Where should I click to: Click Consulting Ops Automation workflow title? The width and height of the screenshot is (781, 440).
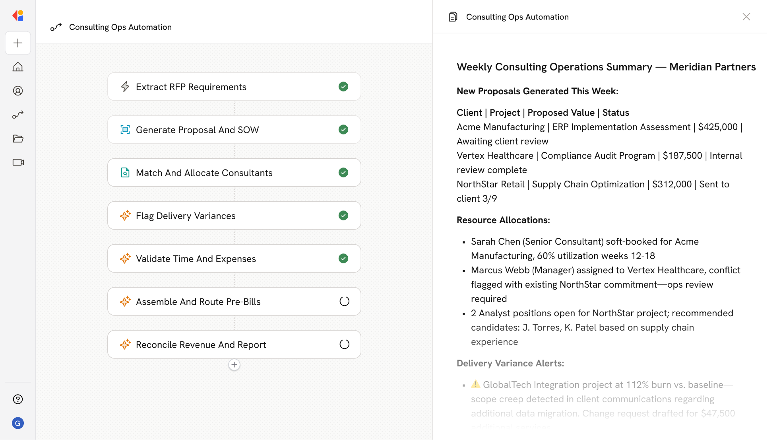[x=120, y=27]
